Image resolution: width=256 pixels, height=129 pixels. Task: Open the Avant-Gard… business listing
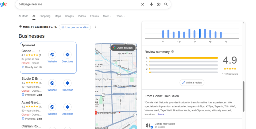coord(32,103)
